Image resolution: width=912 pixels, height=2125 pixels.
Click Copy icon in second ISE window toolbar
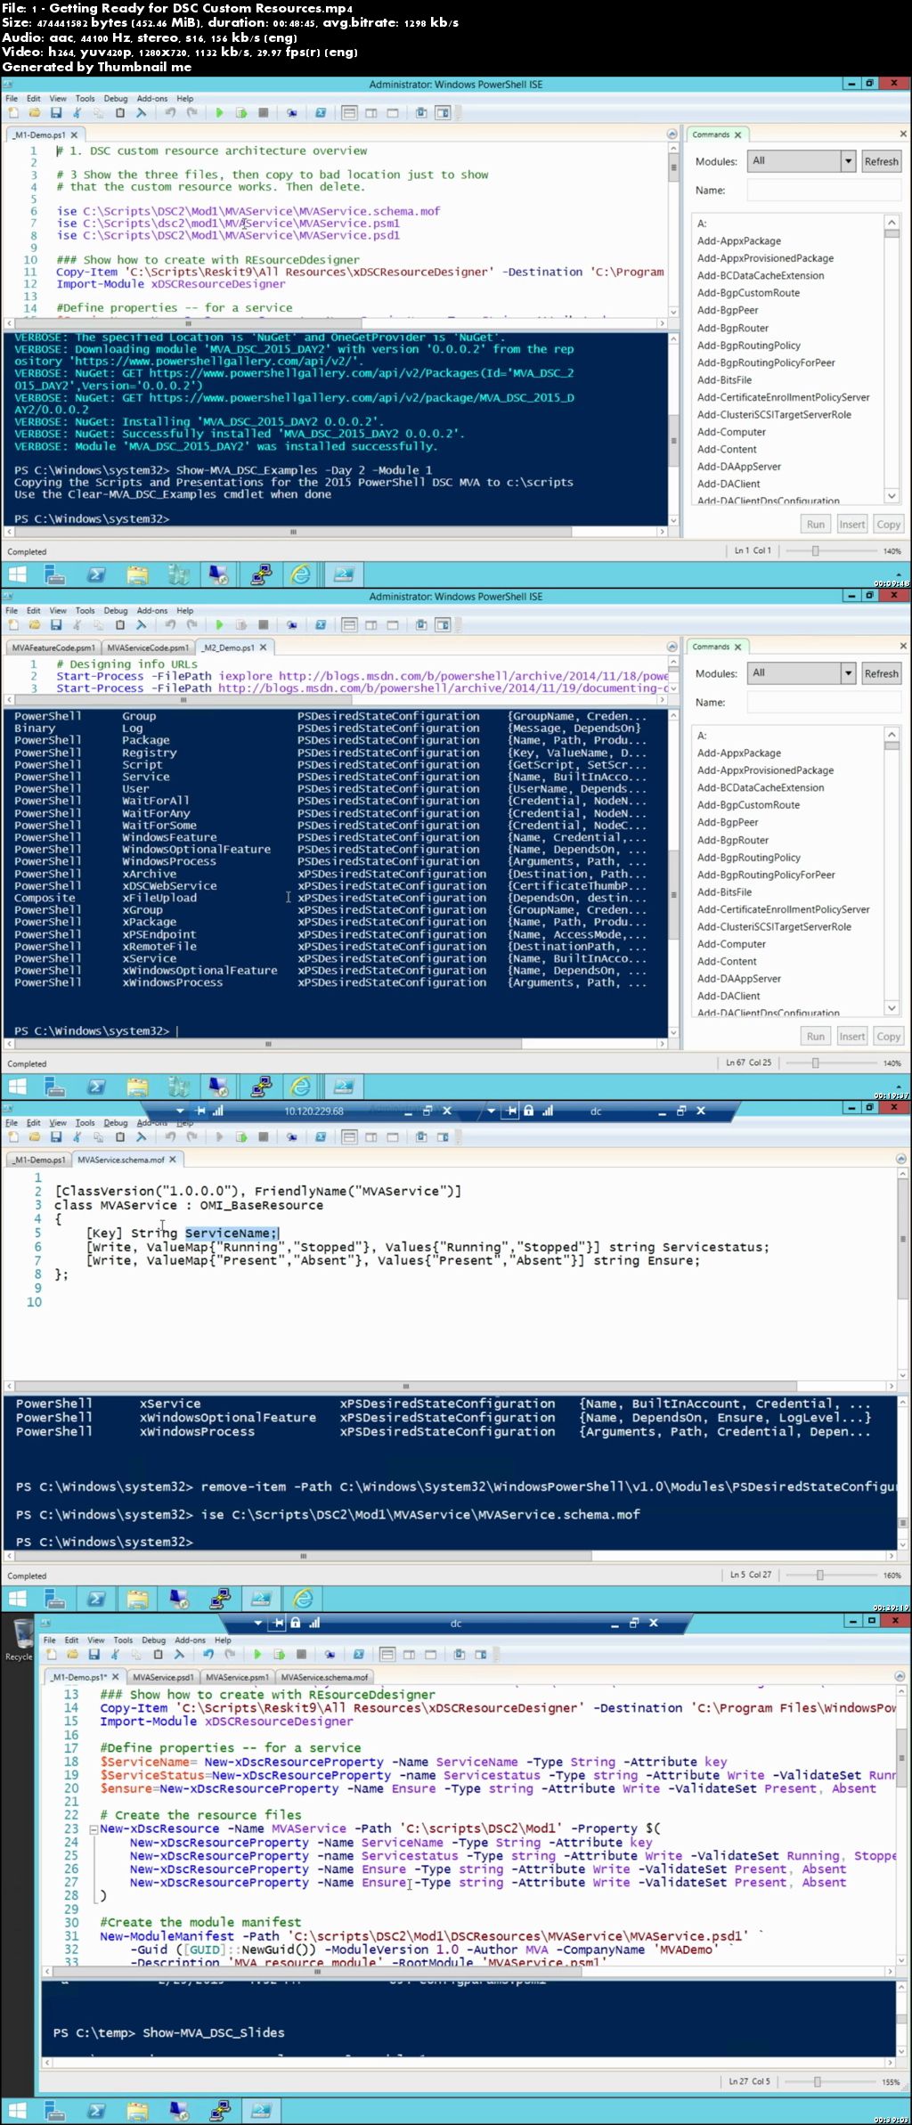click(x=98, y=625)
